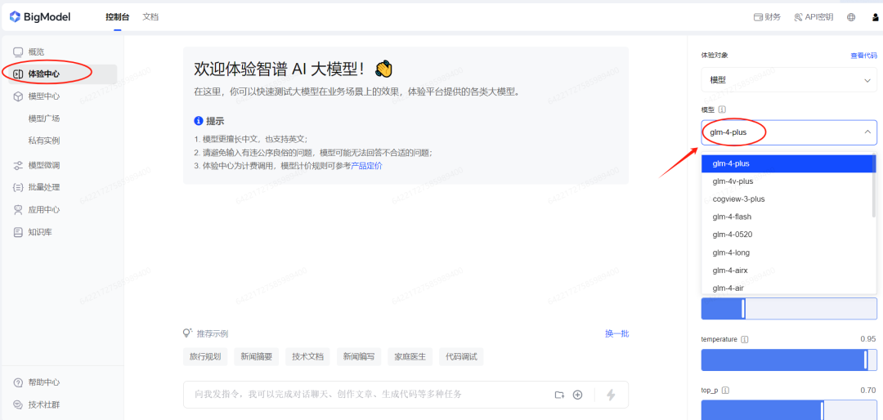Click the info icon next to temperature

745,339
